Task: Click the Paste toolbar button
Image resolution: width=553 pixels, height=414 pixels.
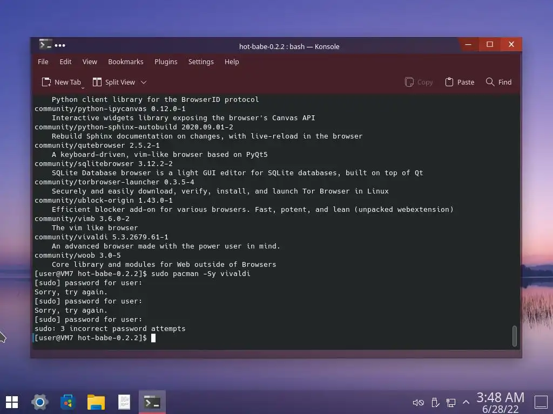Action: tap(460, 82)
